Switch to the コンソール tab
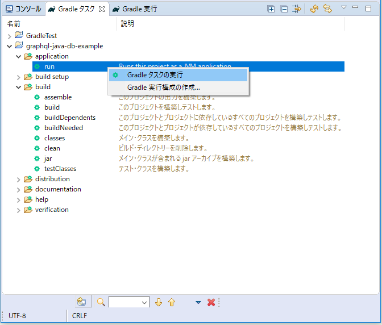Image resolution: width=382 pixels, height=325 pixels. (24, 9)
